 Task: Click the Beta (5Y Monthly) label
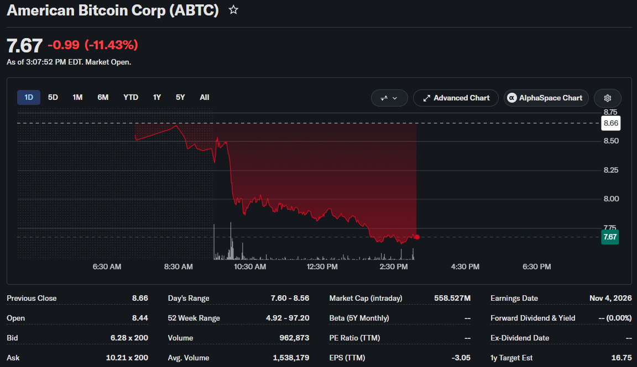[359, 318]
